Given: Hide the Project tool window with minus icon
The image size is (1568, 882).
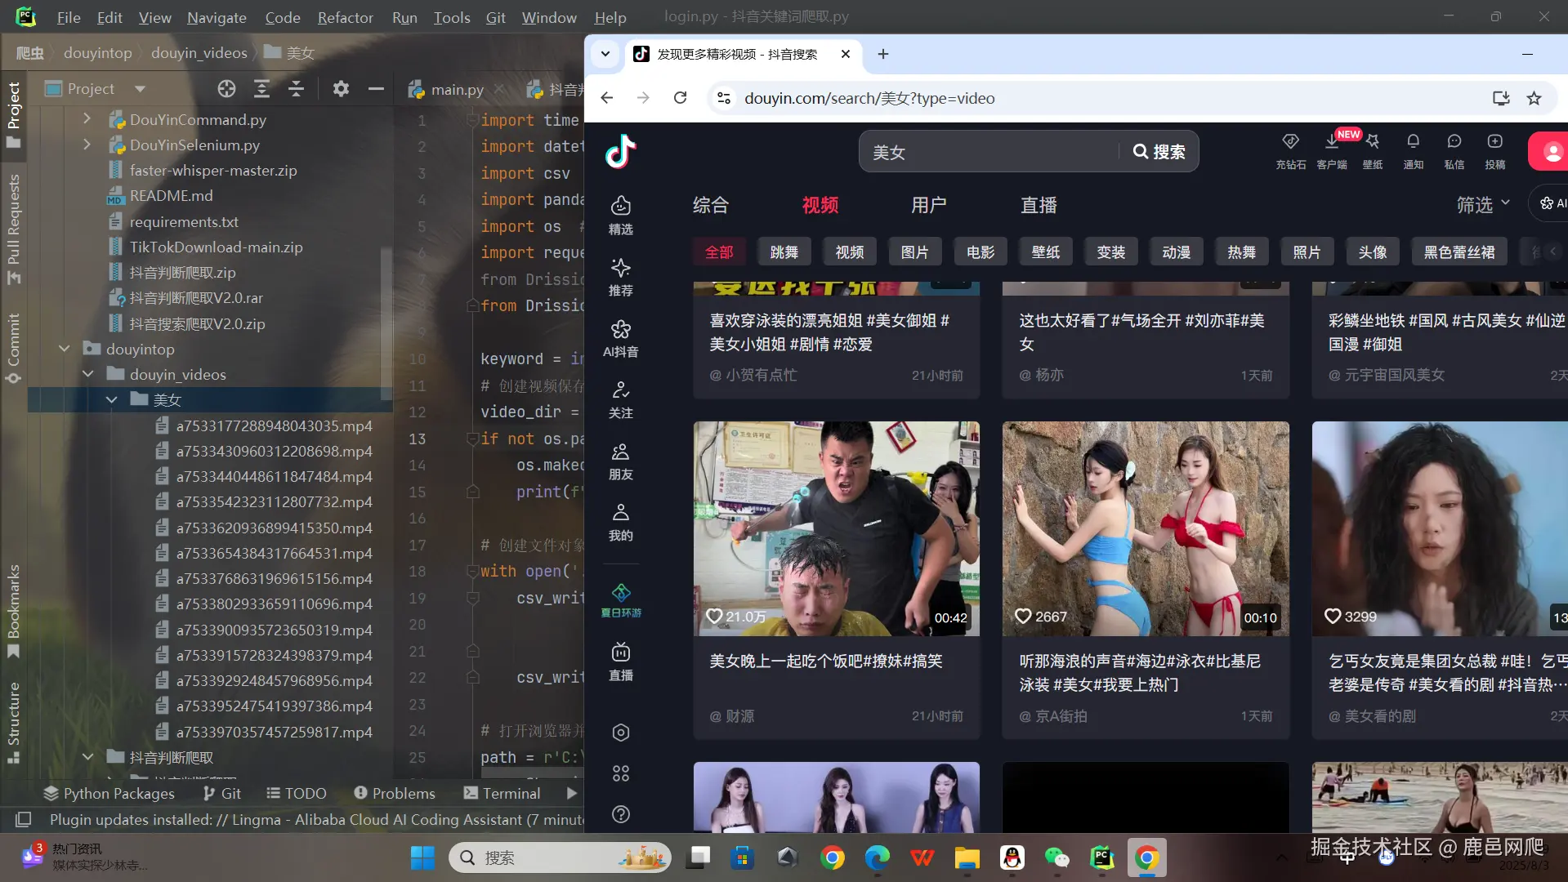Looking at the screenshot, I should pyautogui.click(x=376, y=89).
